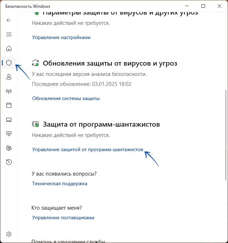Open Account protection person icon
228x243 pixels.
(x=9, y=77)
